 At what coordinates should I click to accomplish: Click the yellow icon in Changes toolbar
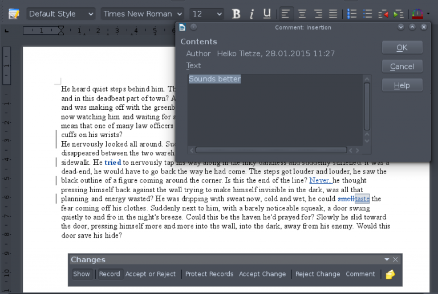click(390, 274)
